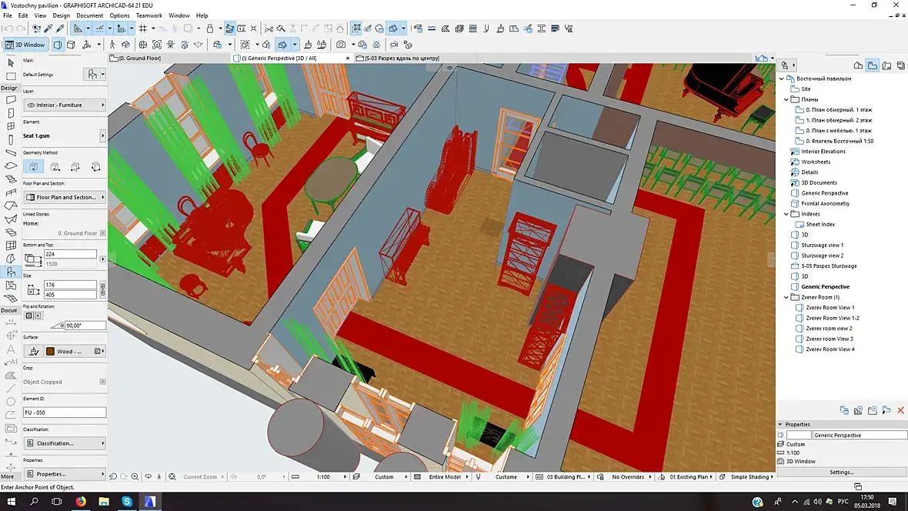The image size is (908, 511).
Task: Select the Text tool in Document toolbox
Action: (11, 349)
